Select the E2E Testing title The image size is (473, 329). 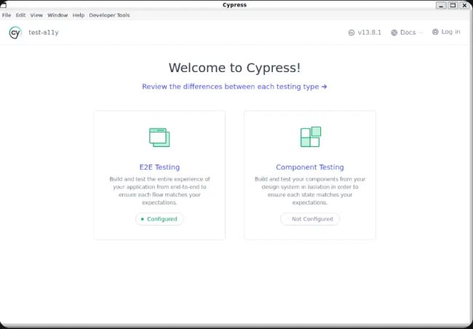point(159,167)
